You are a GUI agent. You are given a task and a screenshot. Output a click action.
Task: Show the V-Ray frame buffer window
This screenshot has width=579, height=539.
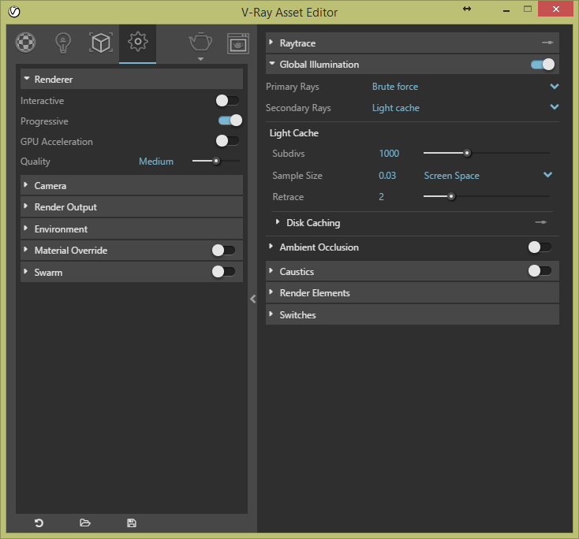tap(237, 43)
